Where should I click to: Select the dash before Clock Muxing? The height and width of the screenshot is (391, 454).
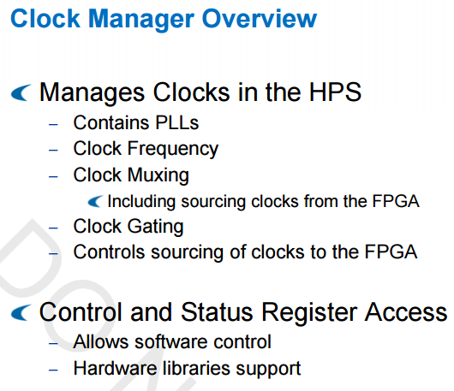[53, 176]
